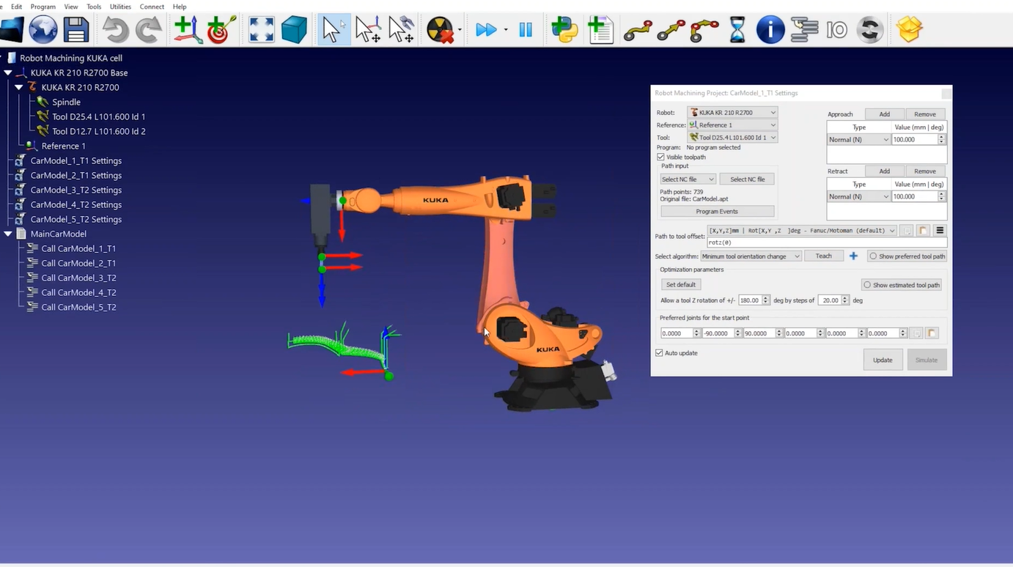This screenshot has width=1013, height=567.
Task: Disable Auto update in the settings dialog
Action: [659, 352]
